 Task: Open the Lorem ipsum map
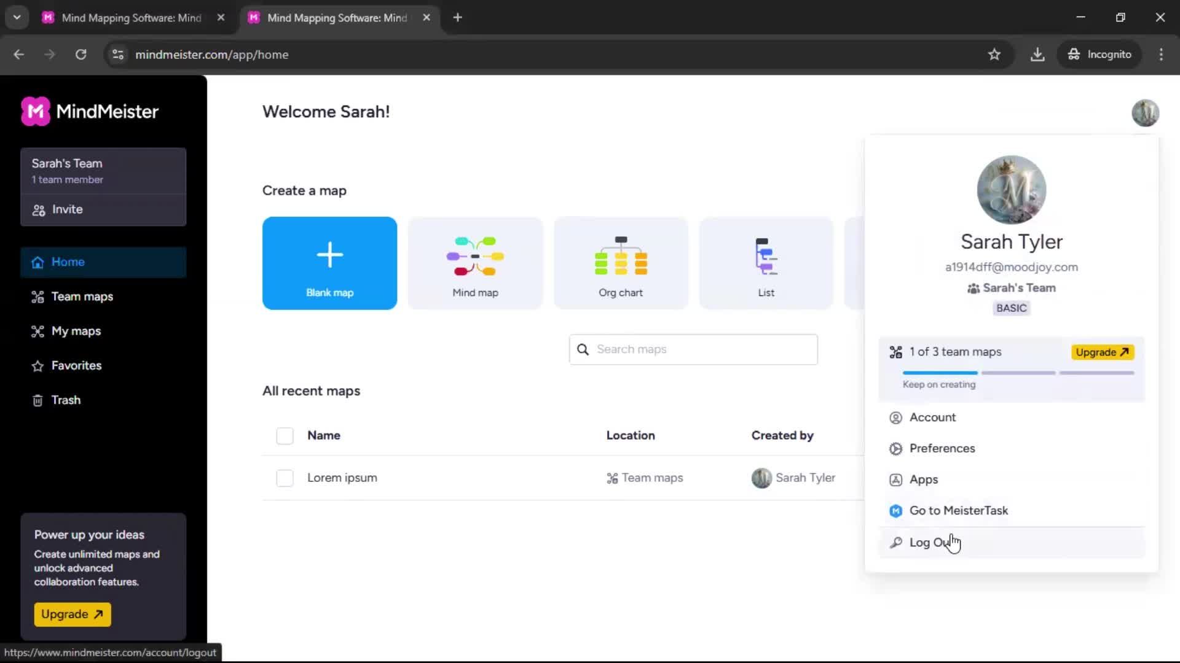342,478
